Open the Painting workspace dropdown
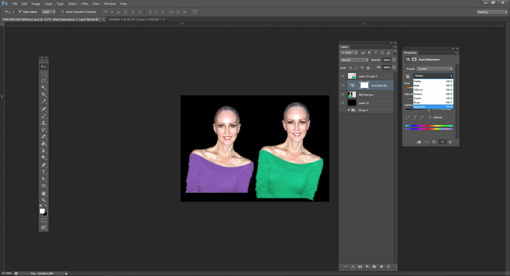The width and height of the screenshot is (510, 276). [x=492, y=12]
